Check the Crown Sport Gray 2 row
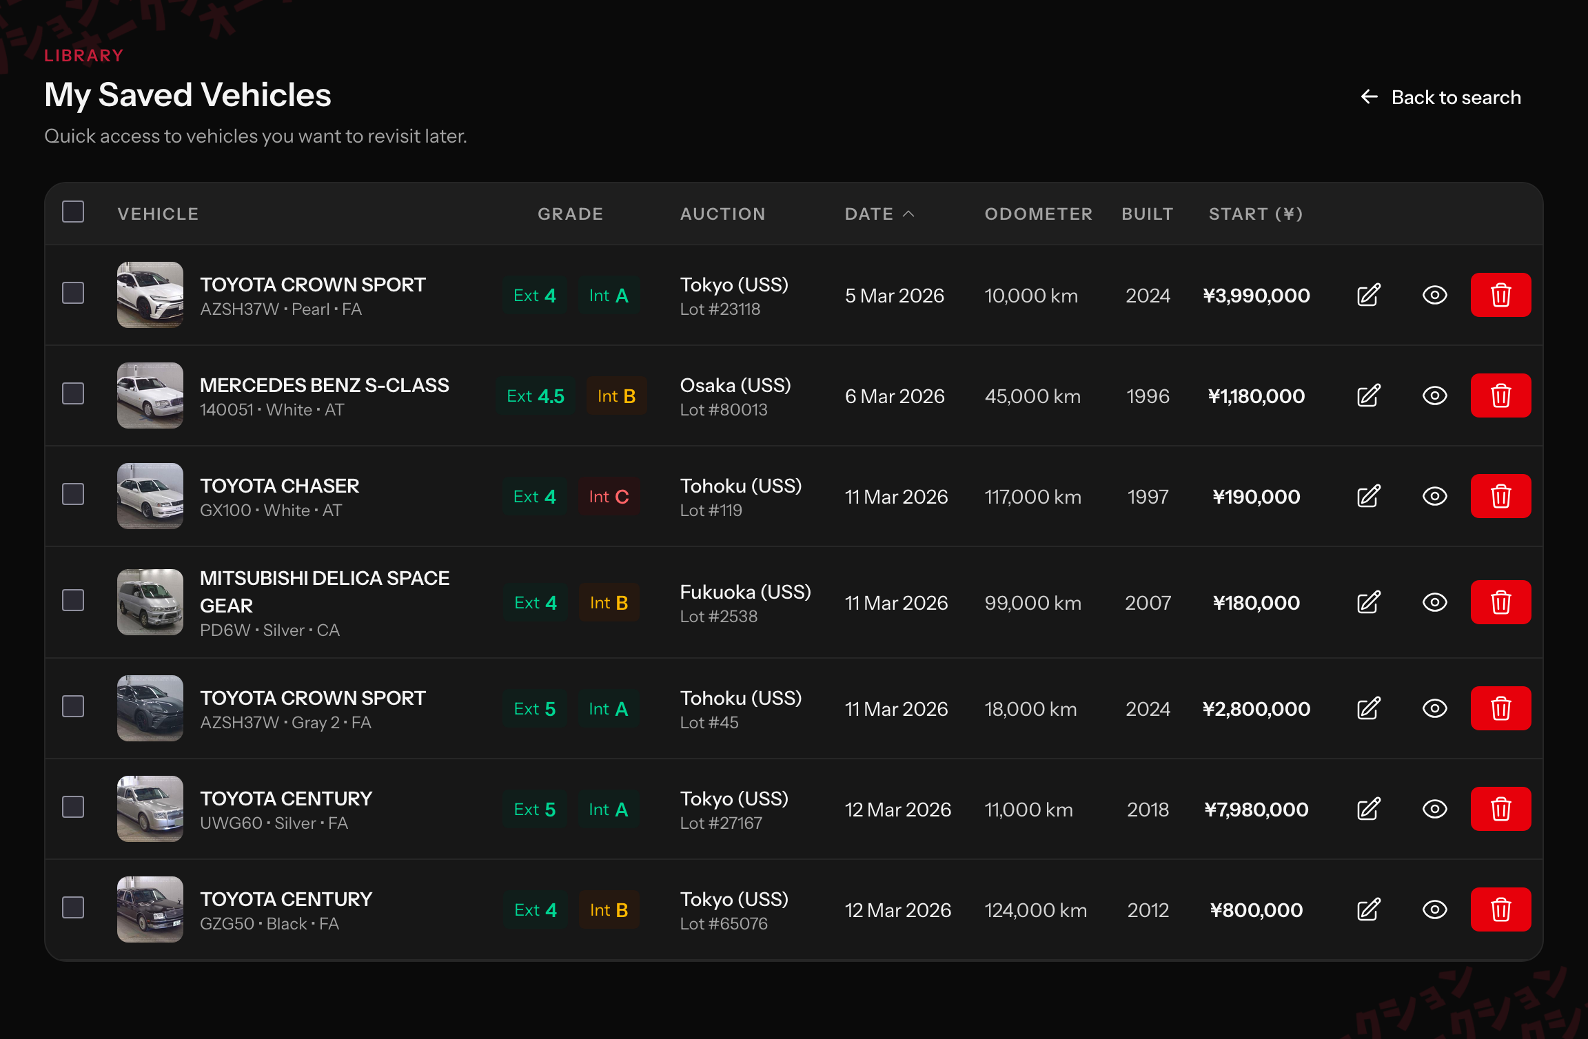 point(73,706)
